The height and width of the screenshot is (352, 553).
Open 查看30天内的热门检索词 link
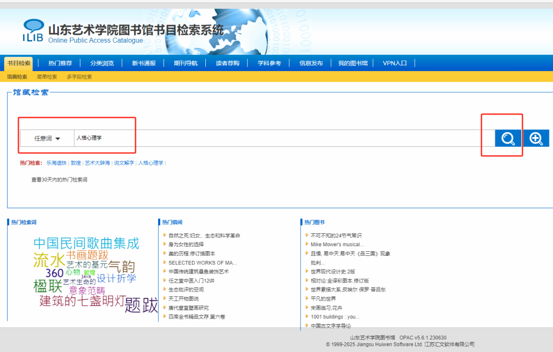click(59, 180)
